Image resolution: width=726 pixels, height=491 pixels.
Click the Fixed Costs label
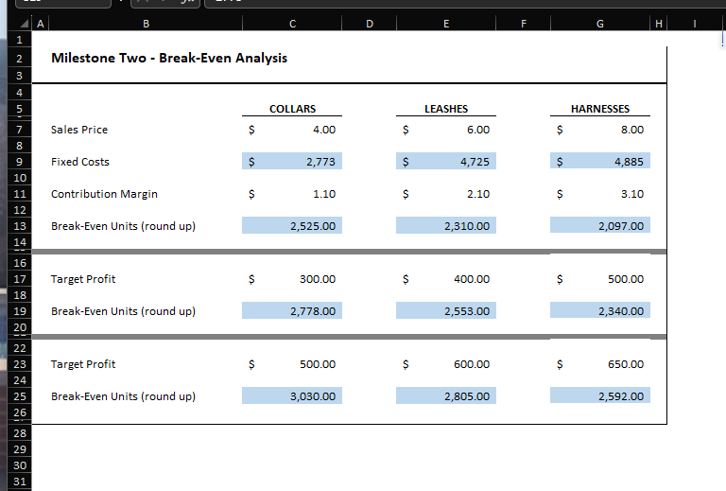click(80, 162)
